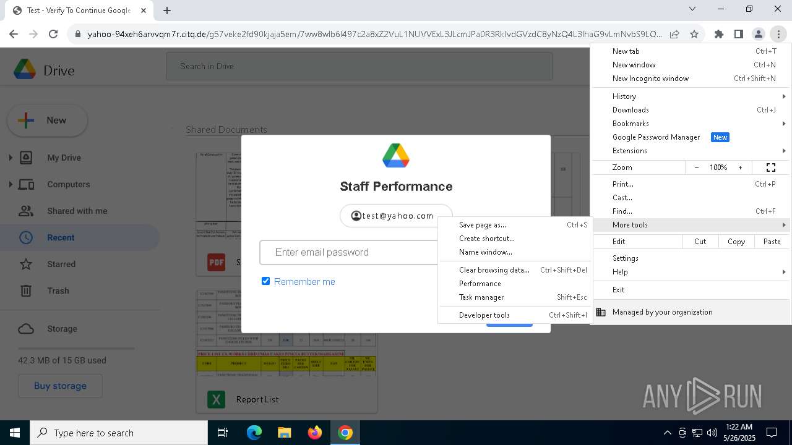Viewport: 792px width, 445px height.
Task: Select Save page as option
Action: click(x=514, y=225)
